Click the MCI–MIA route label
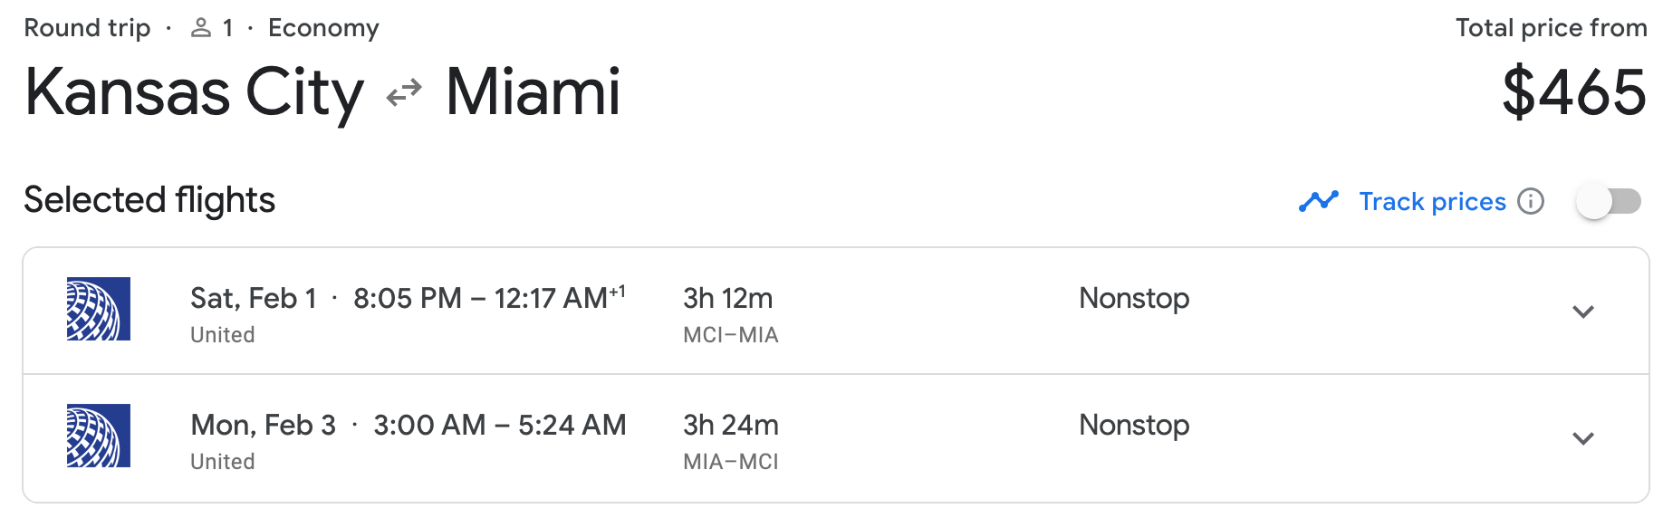This screenshot has height=518, width=1663. pos(731,335)
